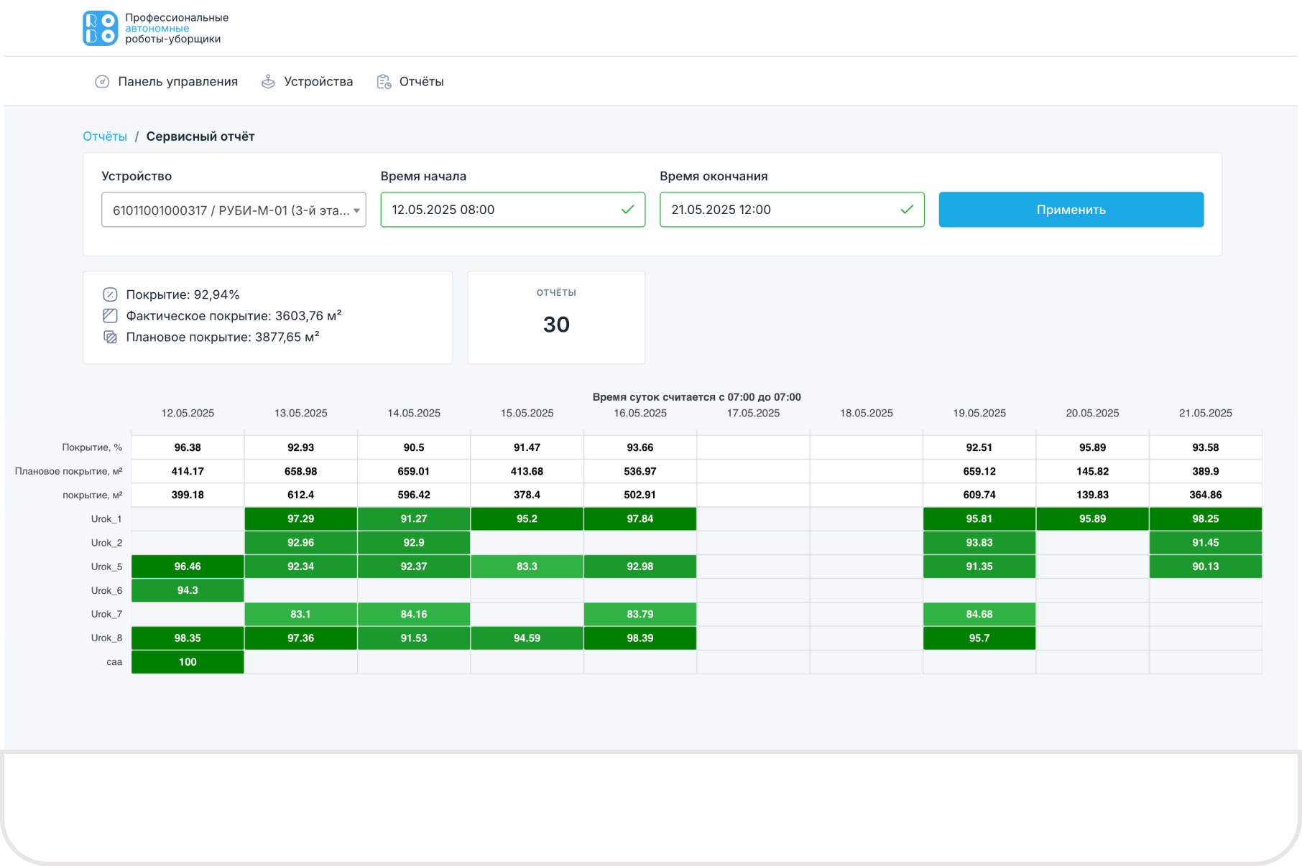
Task: Click the green checkmark in Время начала field
Action: (x=627, y=210)
